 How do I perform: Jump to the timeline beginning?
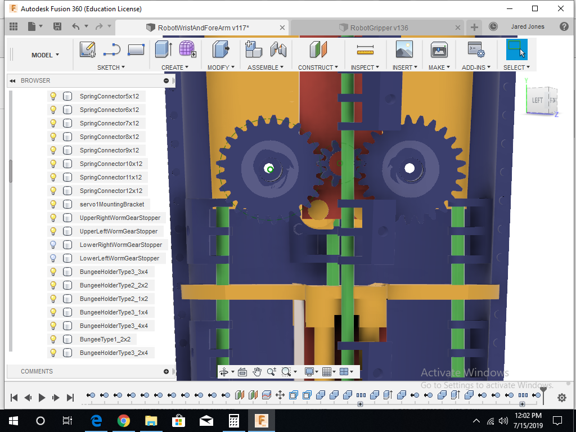coord(14,398)
